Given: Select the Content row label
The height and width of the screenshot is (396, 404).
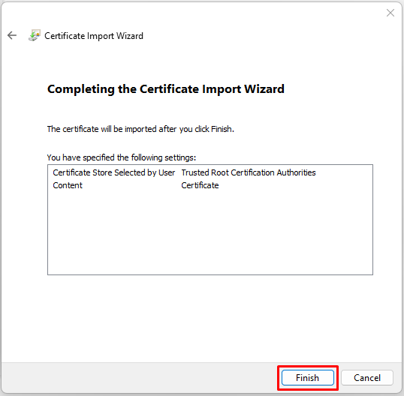Looking at the screenshot, I should tap(68, 185).
